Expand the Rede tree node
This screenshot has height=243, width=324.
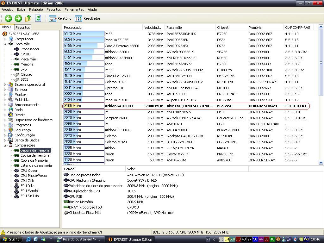(5, 110)
